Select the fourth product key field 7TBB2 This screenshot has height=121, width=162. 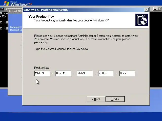(x=106, y=73)
